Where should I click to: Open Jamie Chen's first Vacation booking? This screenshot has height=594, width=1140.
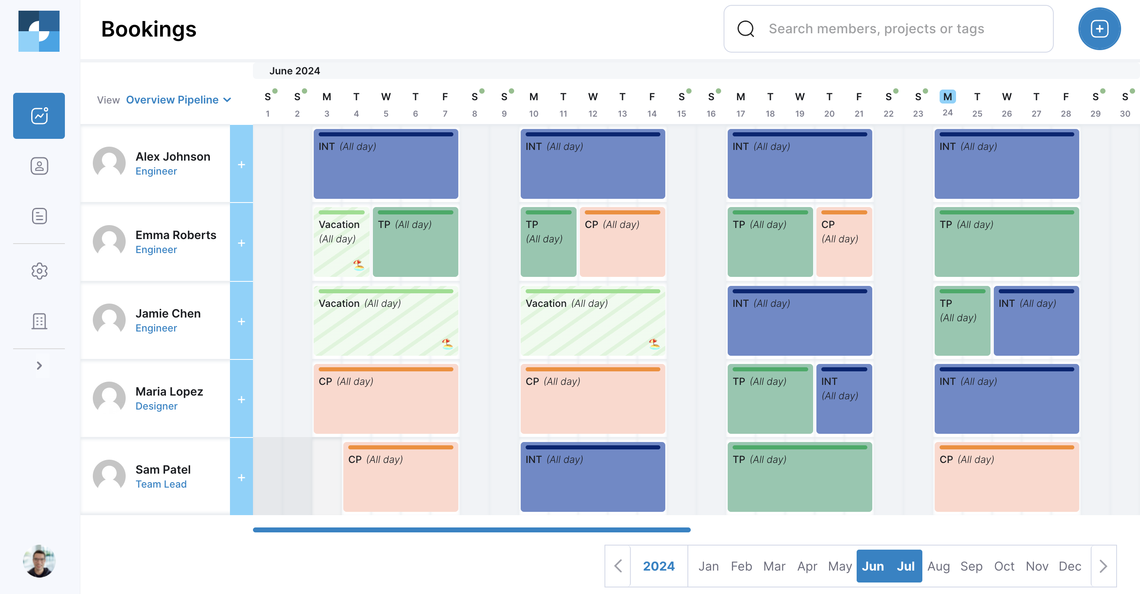point(386,321)
